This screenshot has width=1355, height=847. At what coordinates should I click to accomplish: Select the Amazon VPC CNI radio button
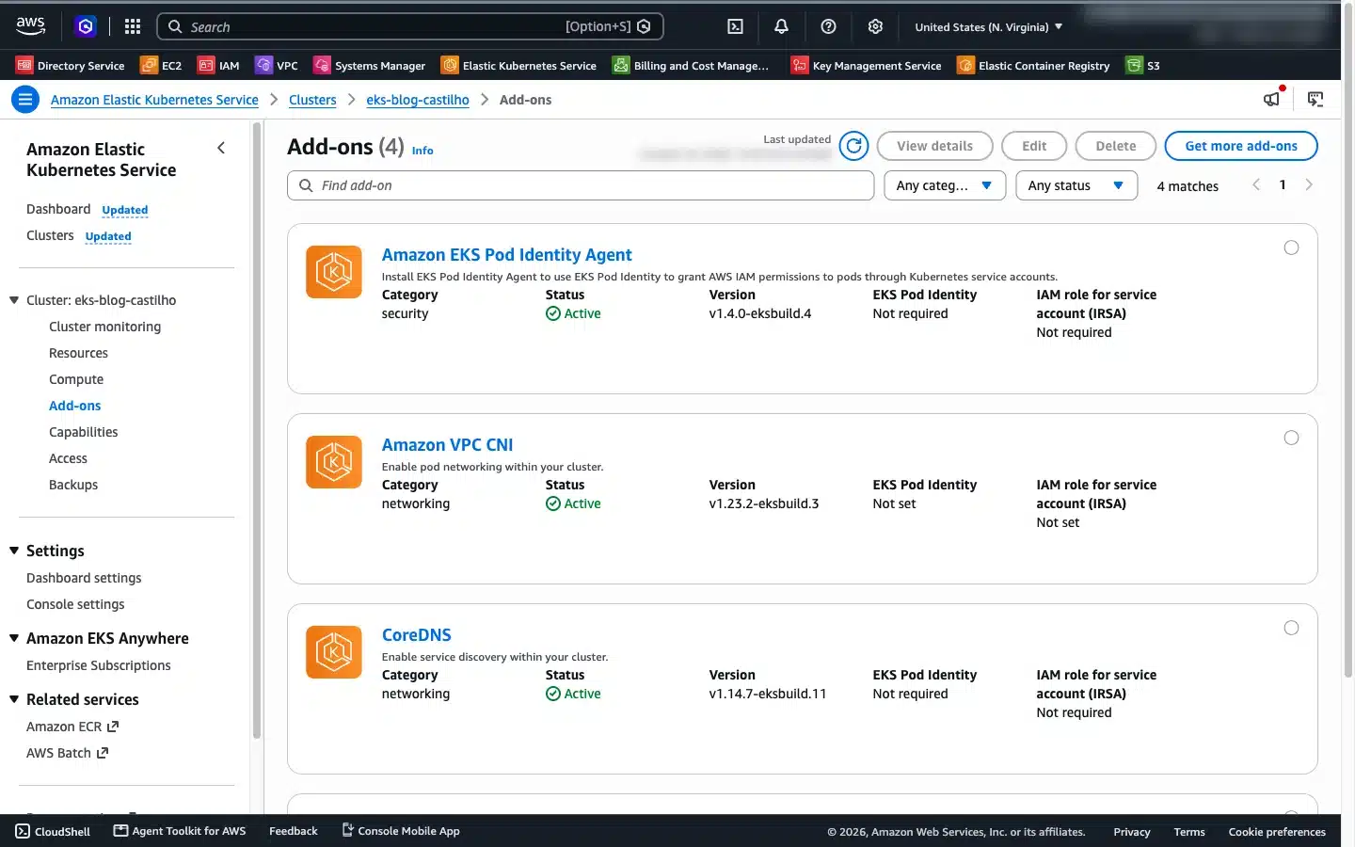[x=1291, y=438]
